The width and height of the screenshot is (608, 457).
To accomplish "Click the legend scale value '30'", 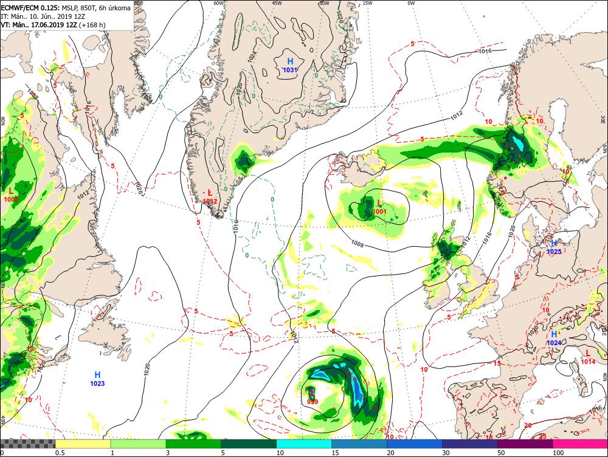I will (446, 453).
